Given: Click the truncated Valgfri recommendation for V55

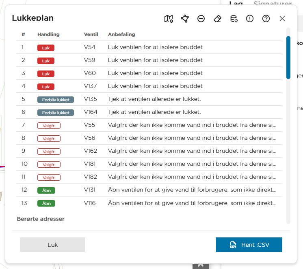Looking at the screenshot, I should click(192, 125).
